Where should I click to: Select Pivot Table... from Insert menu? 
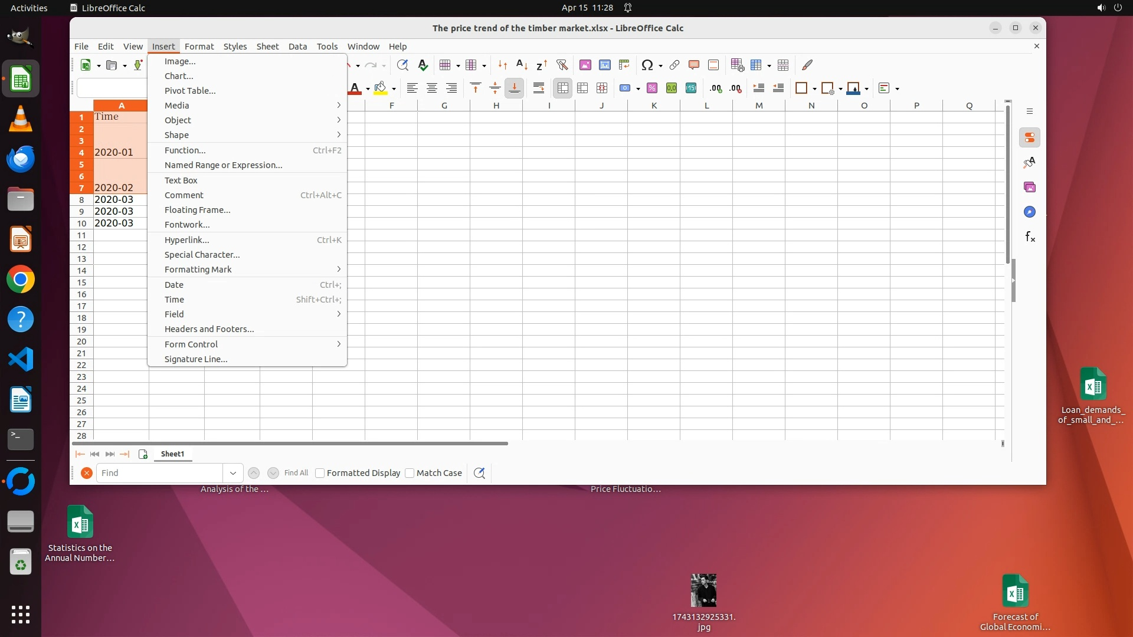click(190, 91)
